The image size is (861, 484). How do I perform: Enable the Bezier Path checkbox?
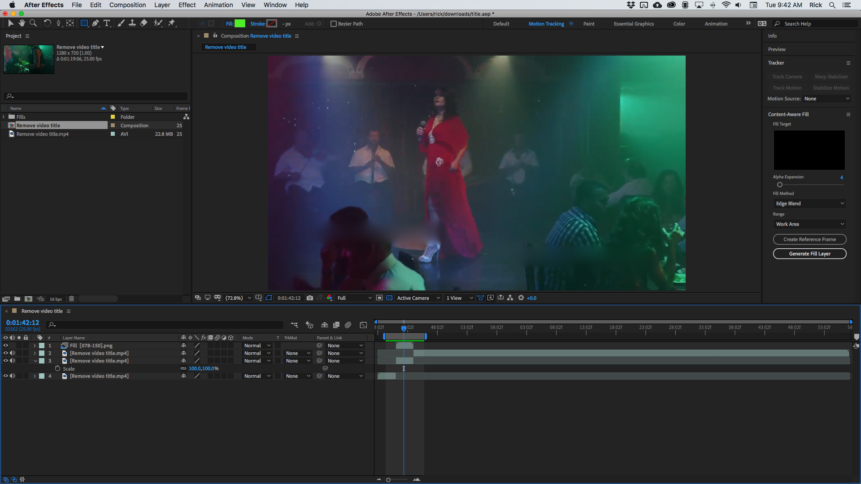[x=334, y=24]
